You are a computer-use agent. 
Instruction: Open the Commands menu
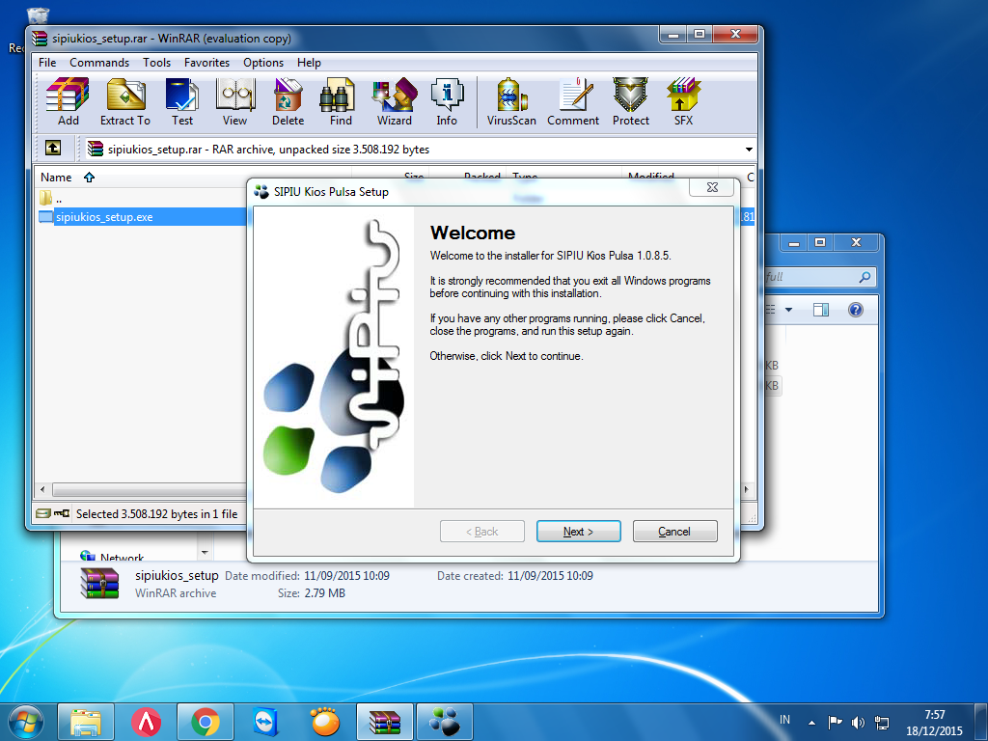[99, 63]
